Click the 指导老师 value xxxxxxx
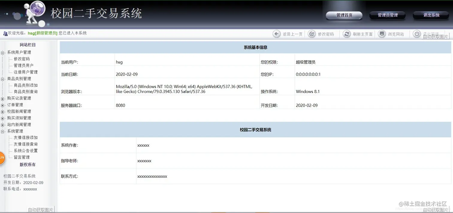The height and width of the screenshot is (213, 453). (x=144, y=161)
